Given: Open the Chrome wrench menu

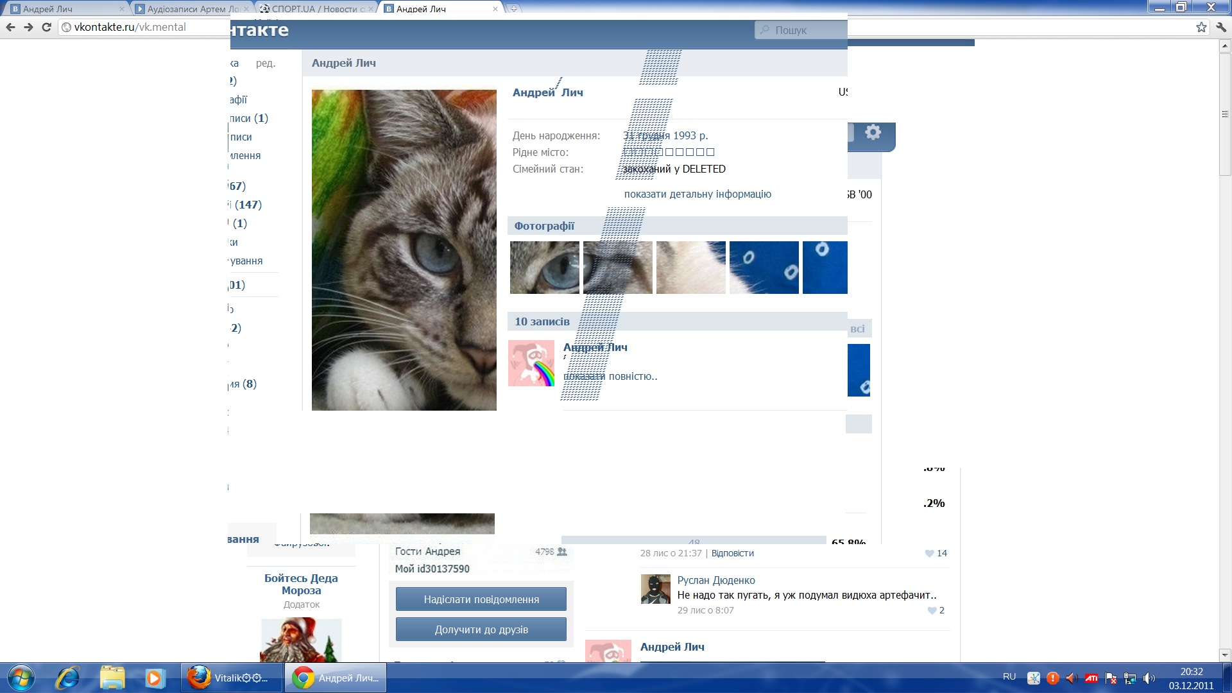Looking at the screenshot, I should tap(1220, 27).
